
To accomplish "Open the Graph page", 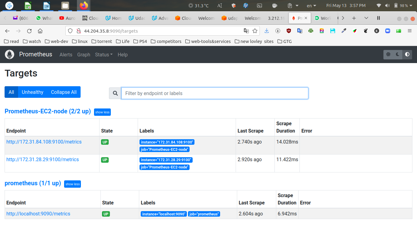I will coord(84,55).
